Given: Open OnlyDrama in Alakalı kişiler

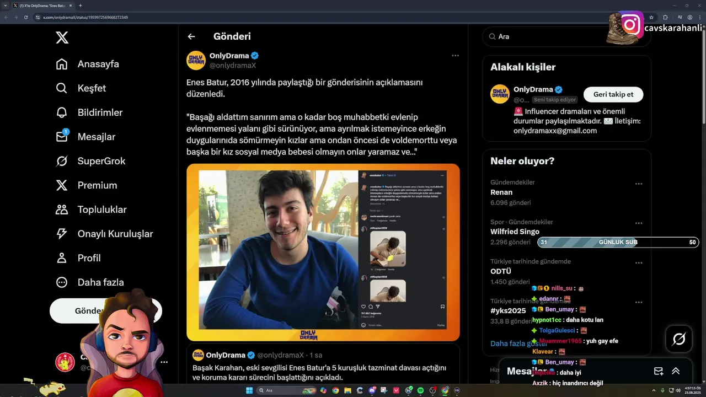Looking at the screenshot, I should pyautogui.click(x=533, y=89).
